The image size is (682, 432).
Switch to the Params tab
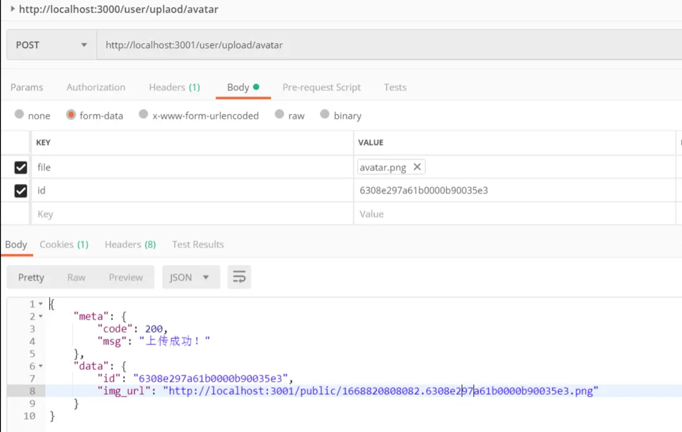(x=27, y=87)
